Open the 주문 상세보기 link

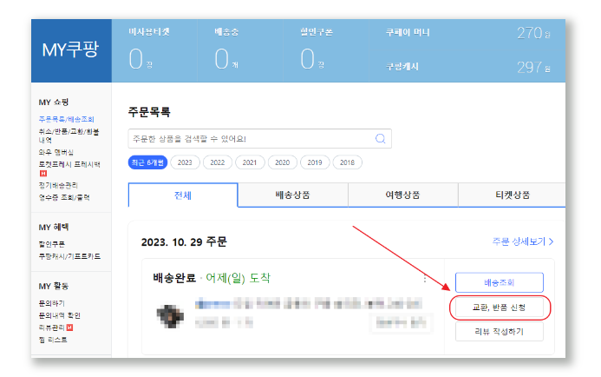coord(523,241)
